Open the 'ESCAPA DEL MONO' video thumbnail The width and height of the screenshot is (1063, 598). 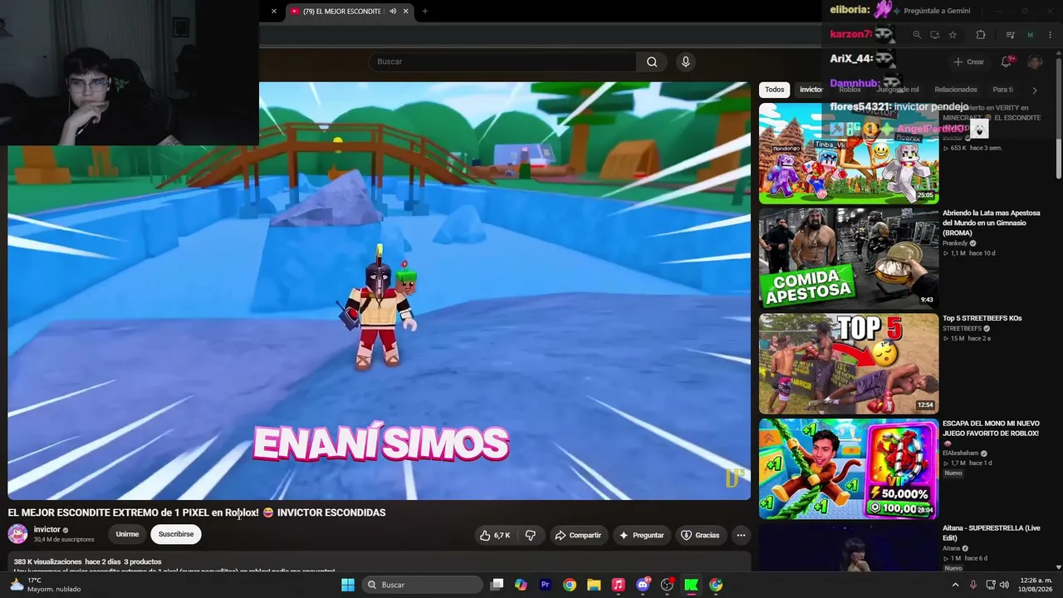coord(849,469)
